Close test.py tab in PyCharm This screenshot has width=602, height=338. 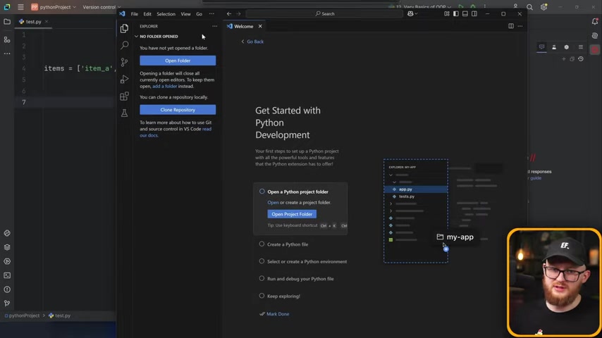[x=47, y=22]
